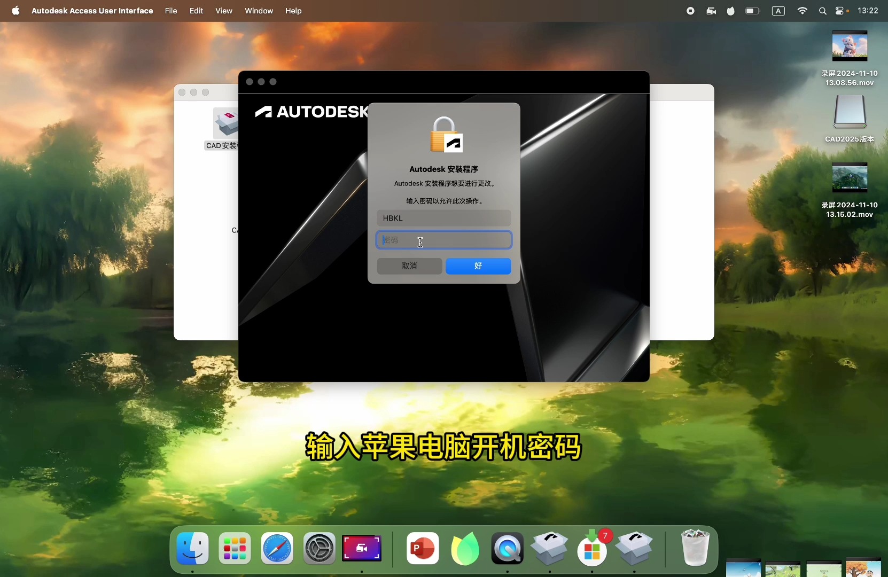Open the Wi-Fi status menu
888x577 pixels.
(x=803, y=11)
